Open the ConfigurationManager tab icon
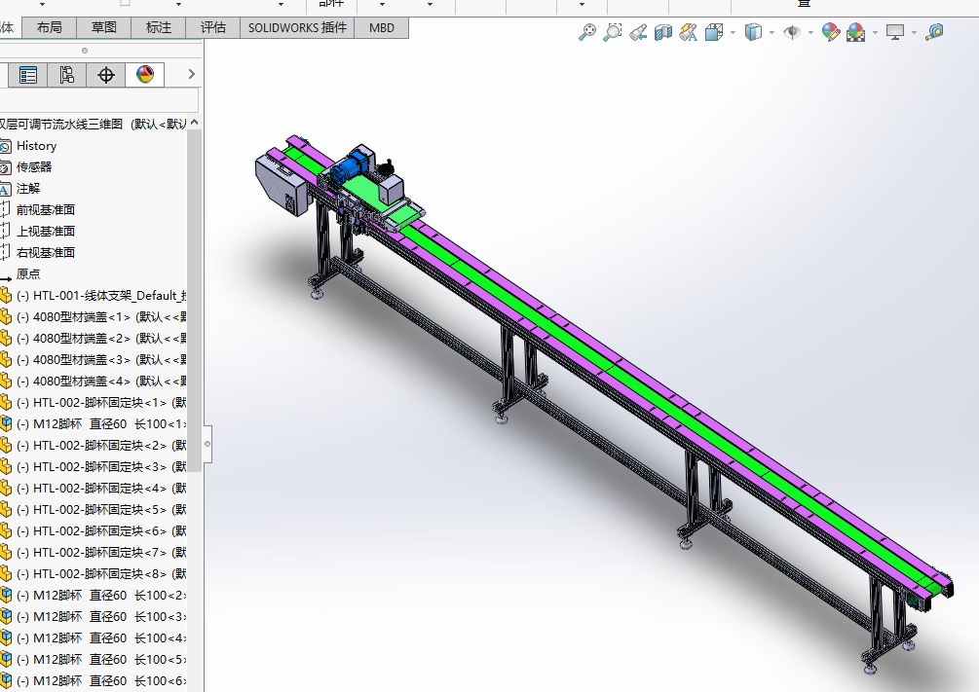 pos(66,75)
